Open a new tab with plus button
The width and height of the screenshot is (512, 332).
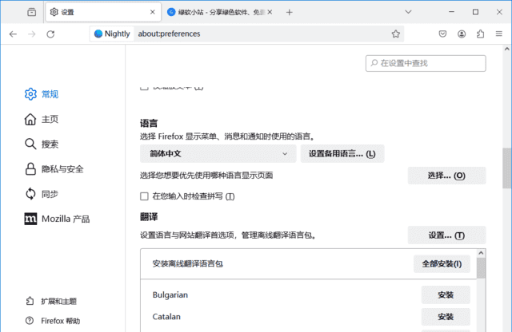coord(289,13)
